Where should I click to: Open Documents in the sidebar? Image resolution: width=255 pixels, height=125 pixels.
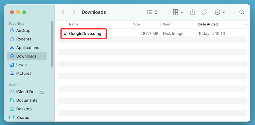click(x=27, y=100)
